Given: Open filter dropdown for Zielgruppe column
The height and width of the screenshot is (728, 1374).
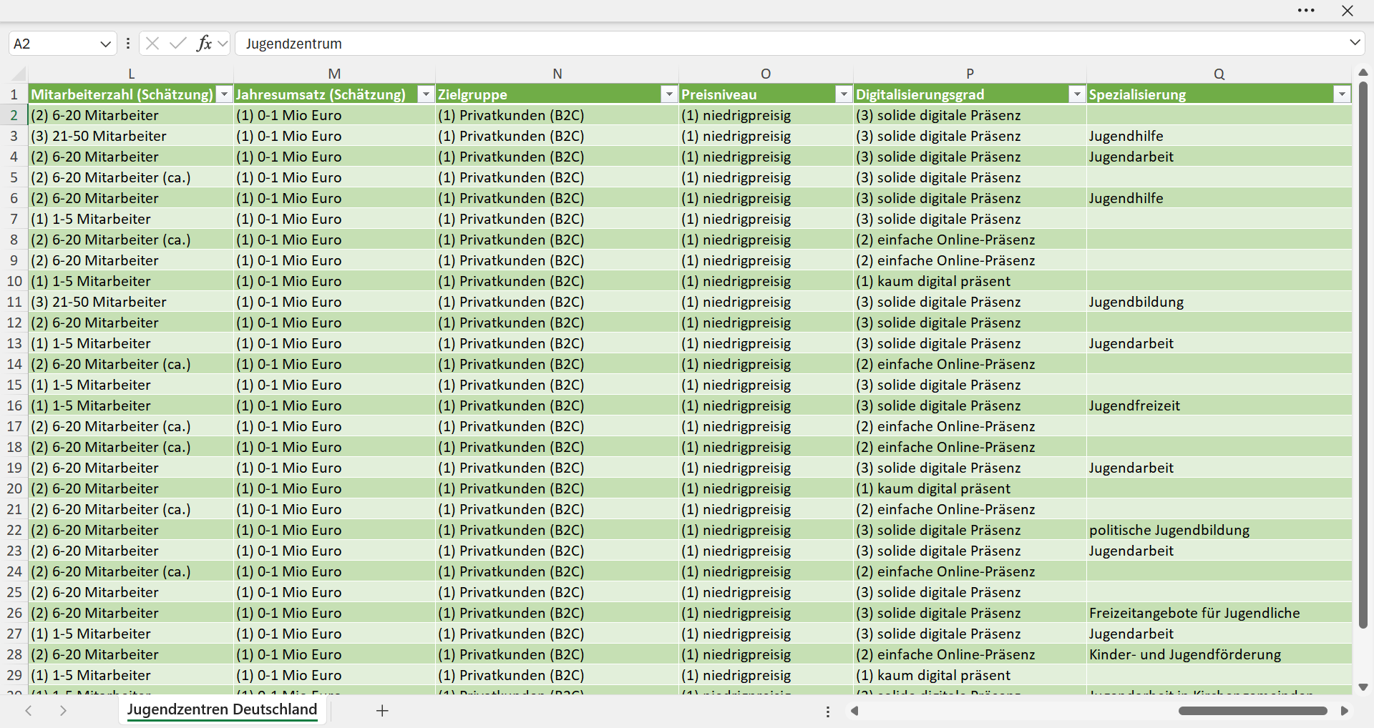Looking at the screenshot, I should click(x=669, y=94).
